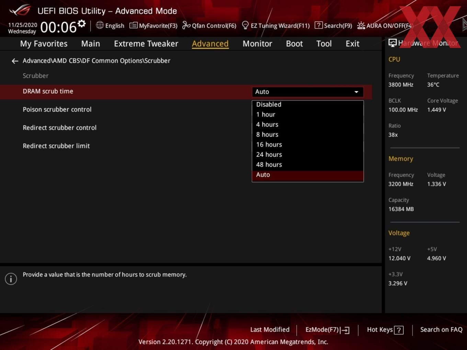The width and height of the screenshot is (467, 350).
Task: Select 24 hours option
Action: tap(308, 154)
